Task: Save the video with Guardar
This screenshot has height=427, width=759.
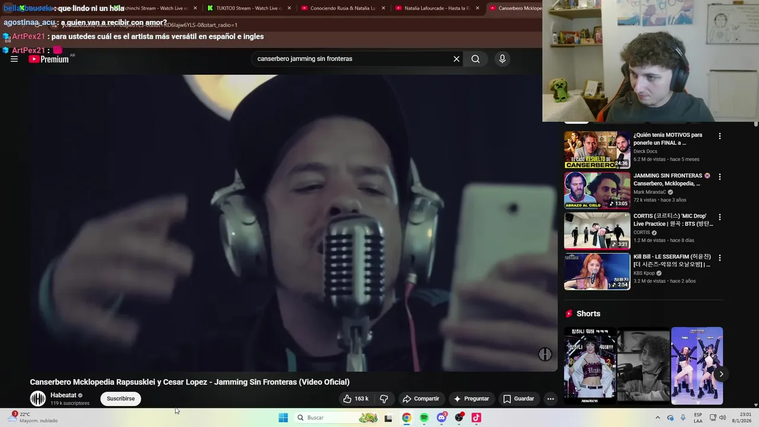Action: point(518,399)
